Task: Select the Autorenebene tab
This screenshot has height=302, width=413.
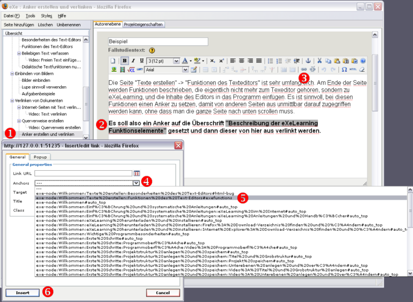Action: click(x=108, y=24)
